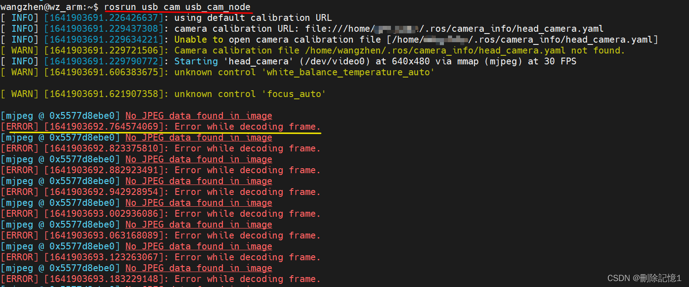This screenshot has height=287, width=689.
Task: Click the yellow-underlined 'Error while decoding frame' line
Action: pos(161,126)
